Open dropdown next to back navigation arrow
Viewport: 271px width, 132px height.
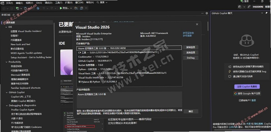point(7,8)
